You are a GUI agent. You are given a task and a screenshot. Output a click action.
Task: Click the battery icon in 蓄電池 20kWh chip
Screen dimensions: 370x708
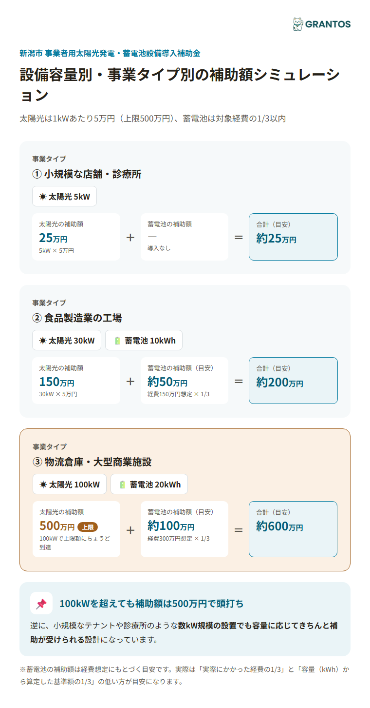[123, 485]
